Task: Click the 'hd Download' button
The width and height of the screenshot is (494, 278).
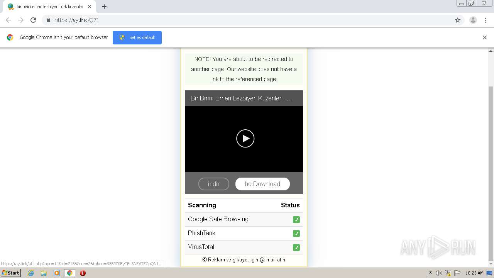Action: (262, 184)
